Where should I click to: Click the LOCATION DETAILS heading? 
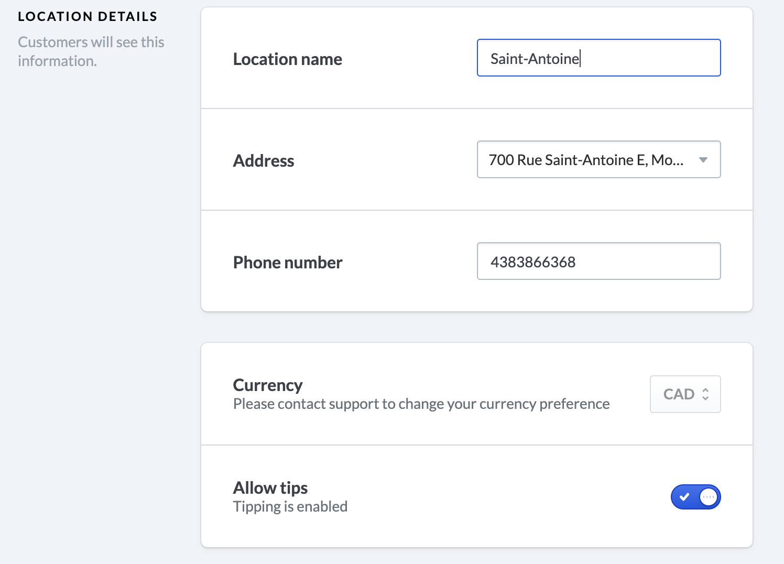pos(88,16)
